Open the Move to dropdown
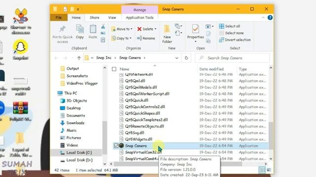This screenshot has height=177, width=316. (x=122, y=29)
